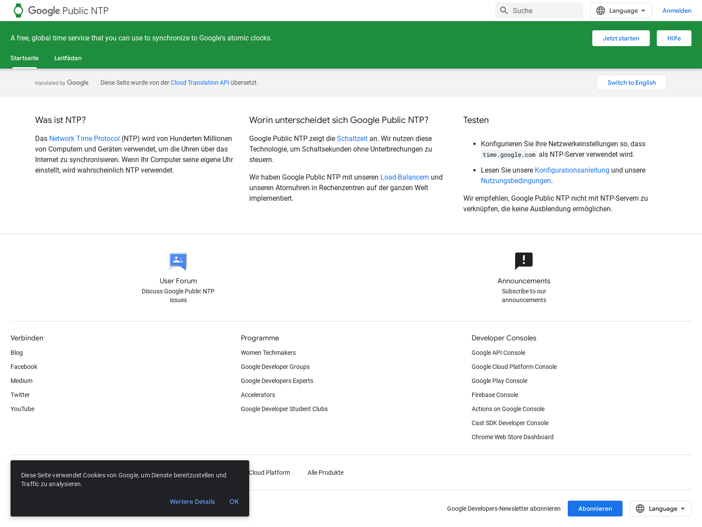This screenshot has height=527, width=702.
Task: Open the Schaltzeit link
Action: pos(352,138)
